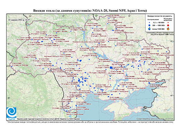Select the blue flame legend icon
Screen dimensions: 180x127
(x=150, y=29)
